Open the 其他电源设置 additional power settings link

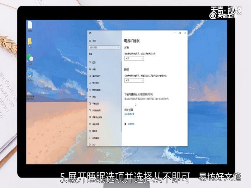[129, 114]
